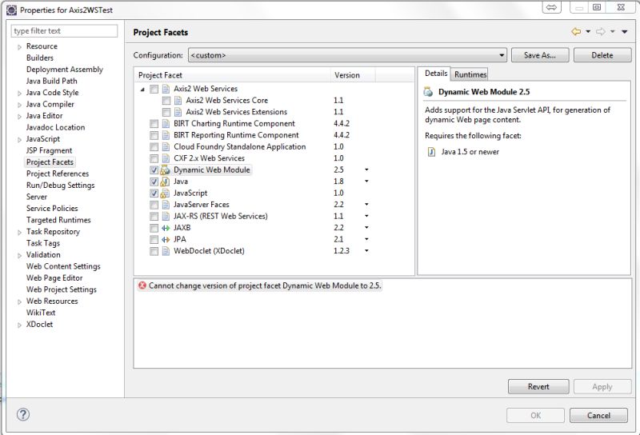Expand the Java Compiler tree node
Screen dimensions: 640x435
coord(19,105)
